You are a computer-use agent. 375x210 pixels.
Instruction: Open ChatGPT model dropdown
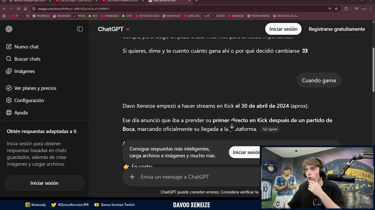114,29
